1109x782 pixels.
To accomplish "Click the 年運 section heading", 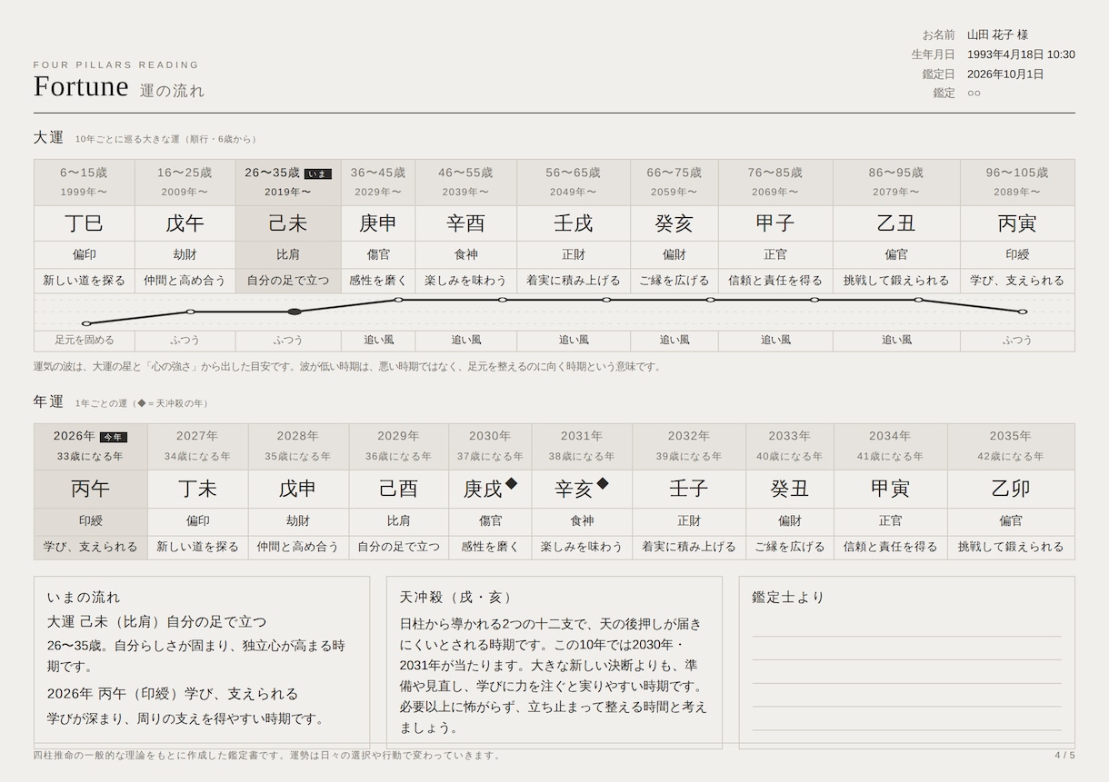I will (x=49, y=401).
